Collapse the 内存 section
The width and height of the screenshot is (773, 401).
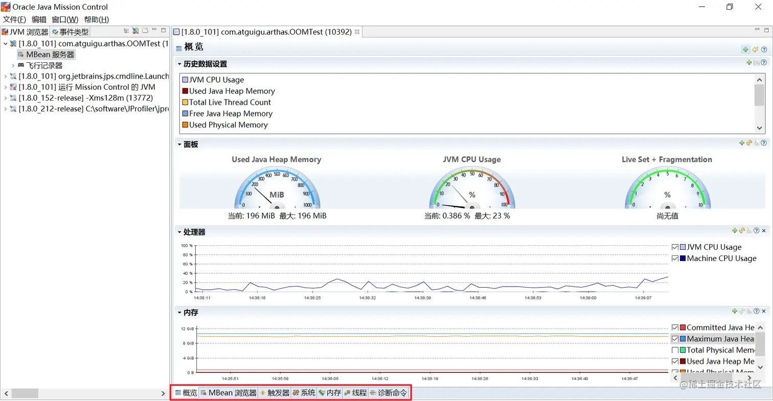(180, 312)
